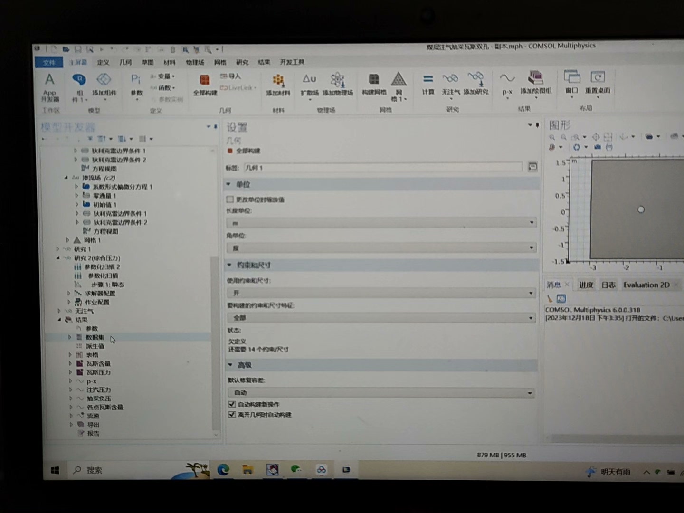The width and height of the screenshot is (684, 513).
Task: Click zoom in icon in 图形 toolbar
Action: click(x=552, y=137)
